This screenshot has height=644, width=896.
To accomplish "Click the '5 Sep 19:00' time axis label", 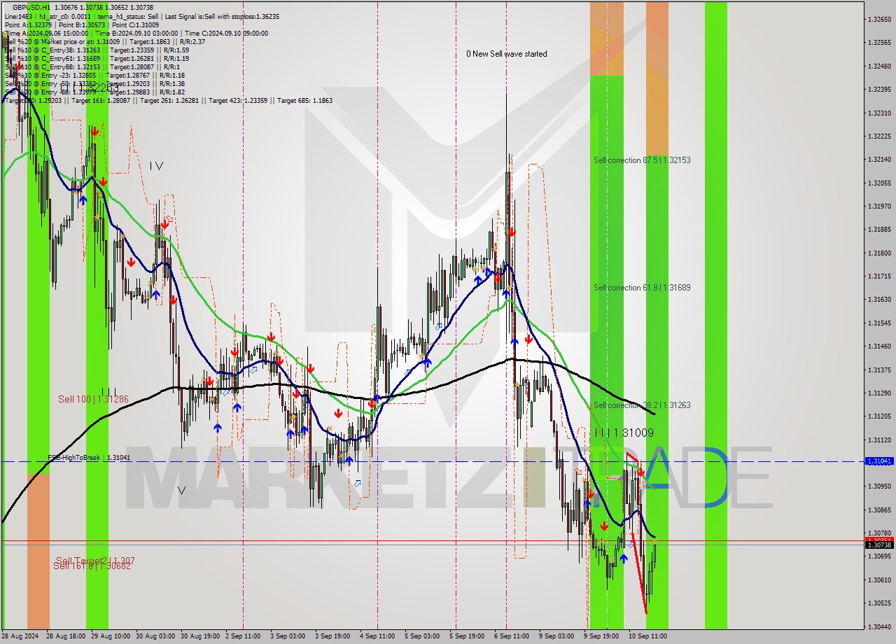I will [x=467, y=636].
